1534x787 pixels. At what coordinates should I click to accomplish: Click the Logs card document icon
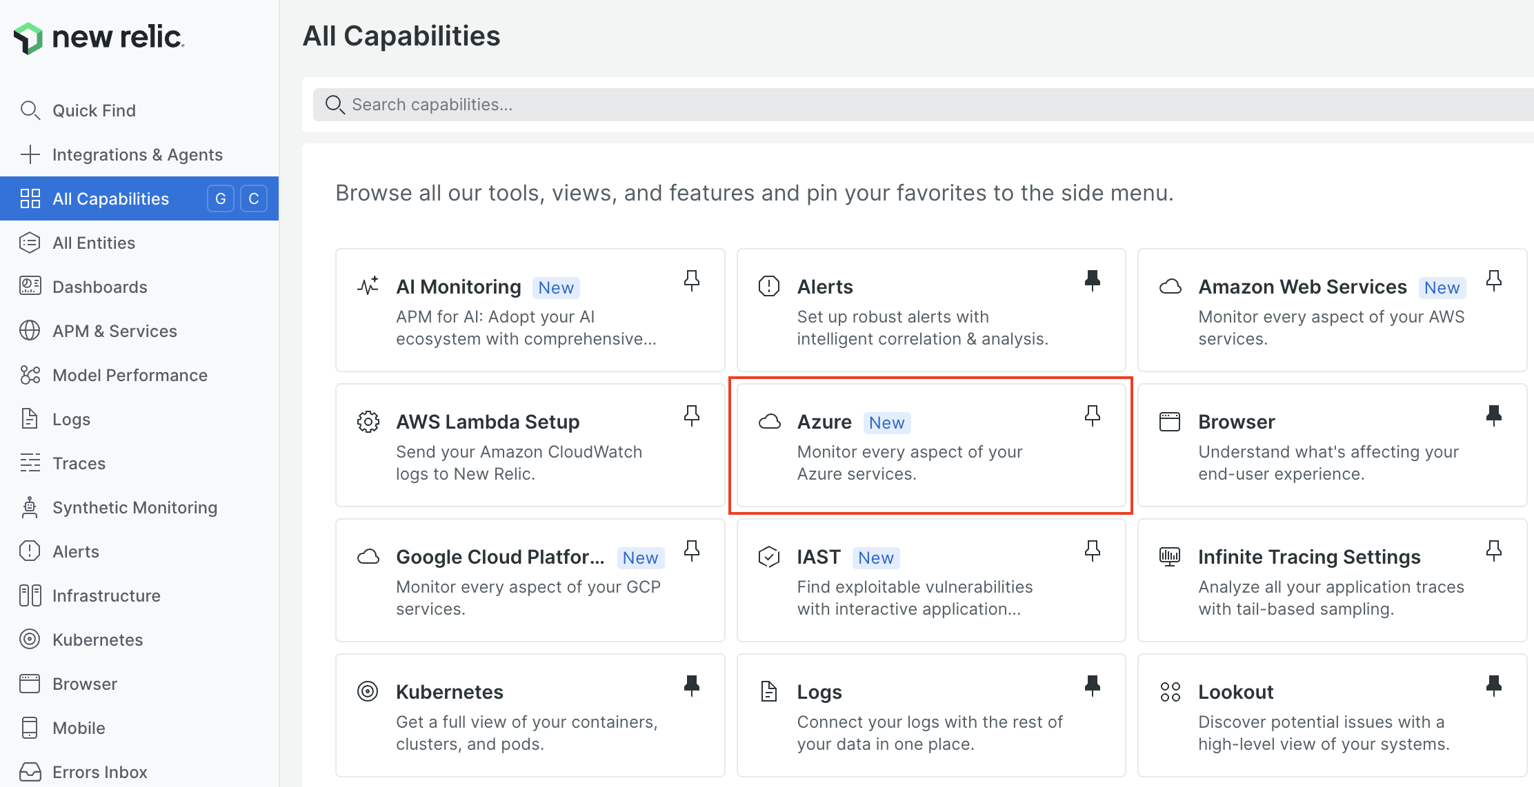pos(769,691)
